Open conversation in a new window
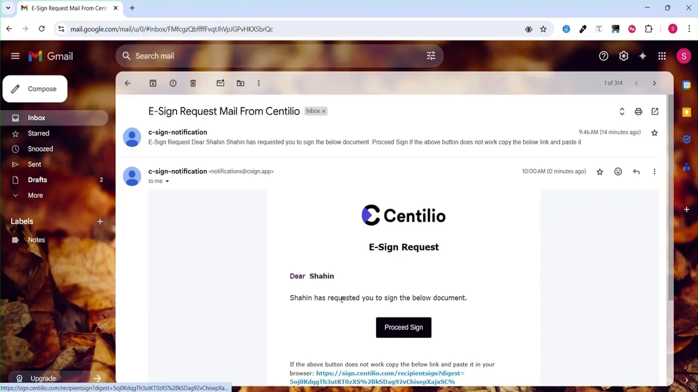Screen dimensions: 698x392 coord(655,112)
